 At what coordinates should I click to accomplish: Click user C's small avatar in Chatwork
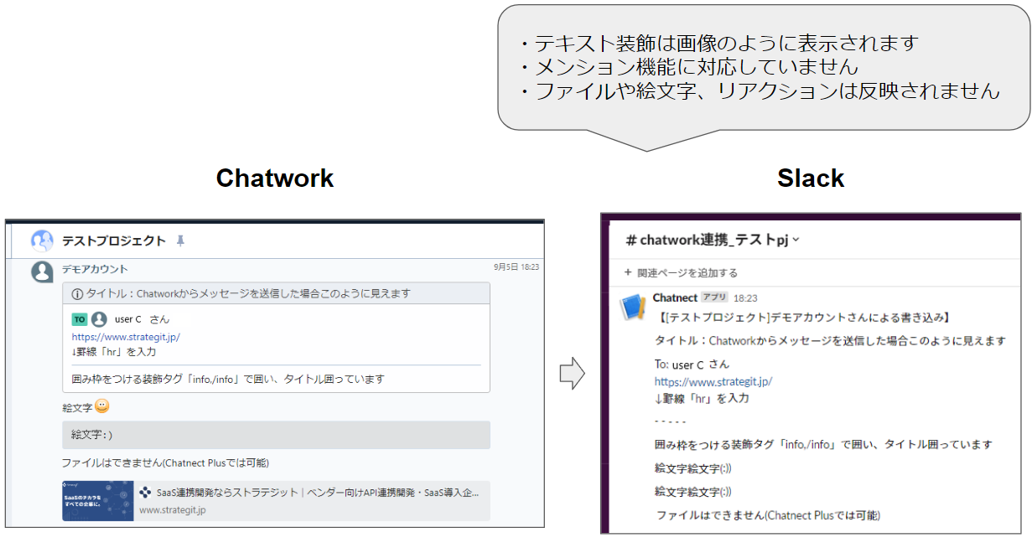100,319
